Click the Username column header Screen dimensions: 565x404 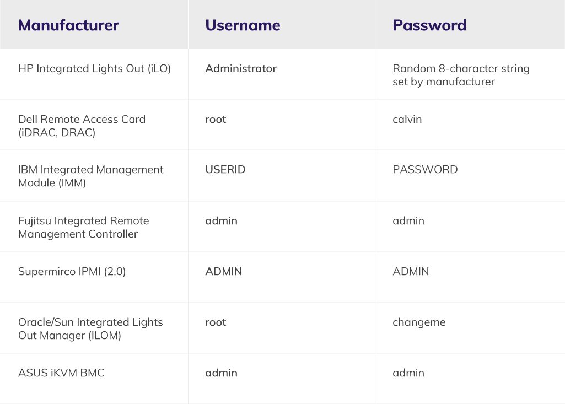[243, 25]
